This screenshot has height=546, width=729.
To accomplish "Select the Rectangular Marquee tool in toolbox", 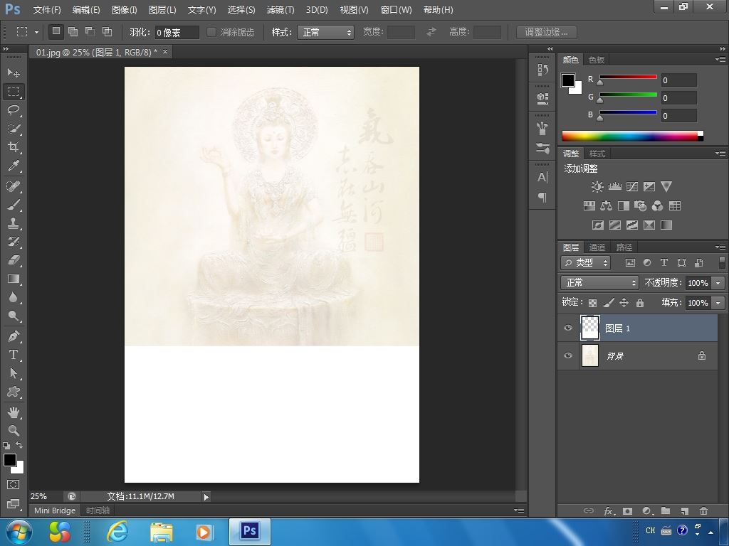I will 14,92.
